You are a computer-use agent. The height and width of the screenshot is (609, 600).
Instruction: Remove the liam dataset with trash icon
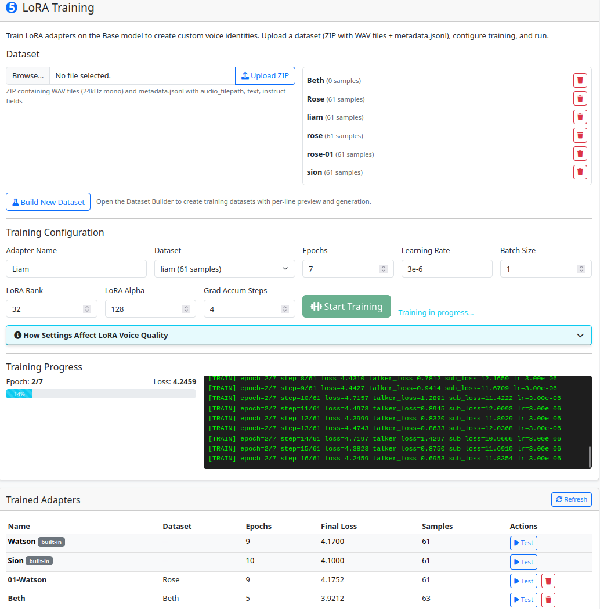coord(580,117)
